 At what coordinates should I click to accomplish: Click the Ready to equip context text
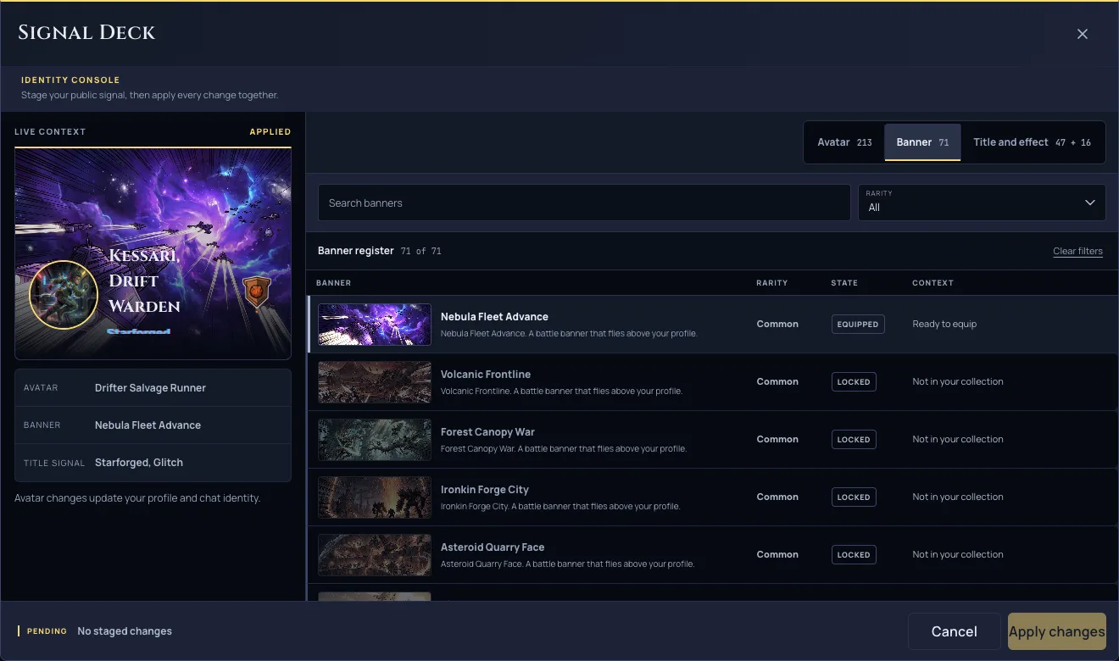(944, 325)
